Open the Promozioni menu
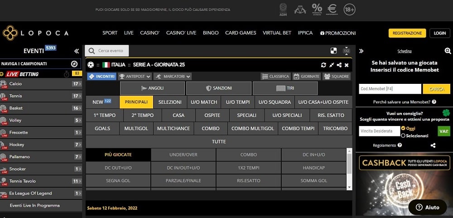 click(338, 33)
